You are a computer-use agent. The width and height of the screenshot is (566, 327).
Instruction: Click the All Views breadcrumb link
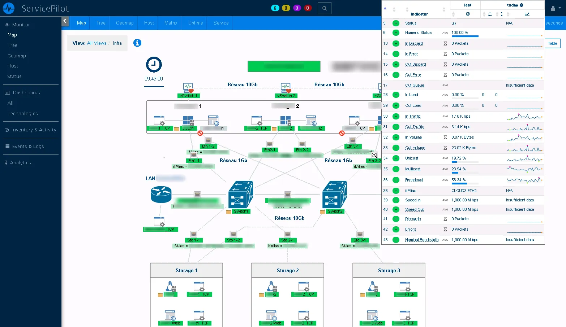tap(97, 43)
